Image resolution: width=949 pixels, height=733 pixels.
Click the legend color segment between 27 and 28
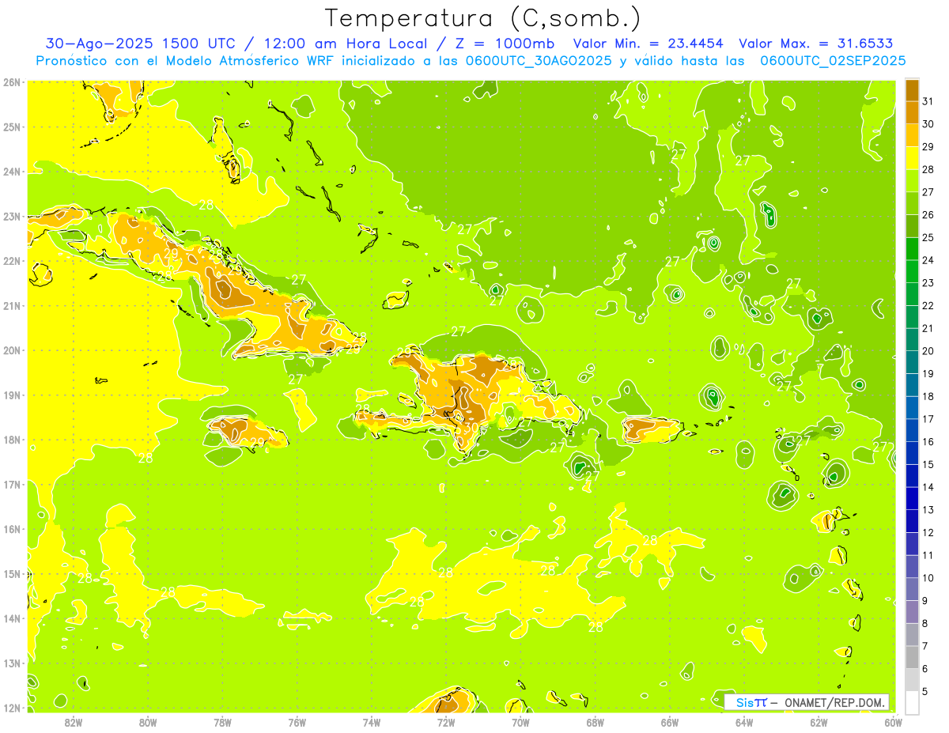pyautogui.click(x=912, y=180)
